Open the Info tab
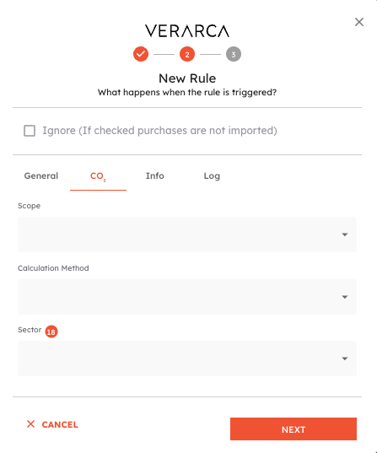This screenshot has width=377, height=453. point(155,176)
